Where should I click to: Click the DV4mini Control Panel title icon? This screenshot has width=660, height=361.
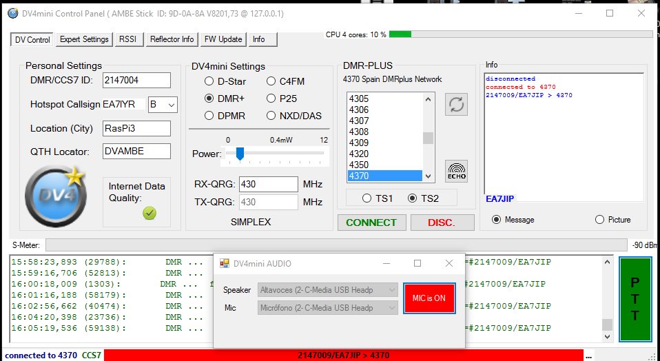coord(13,14)
